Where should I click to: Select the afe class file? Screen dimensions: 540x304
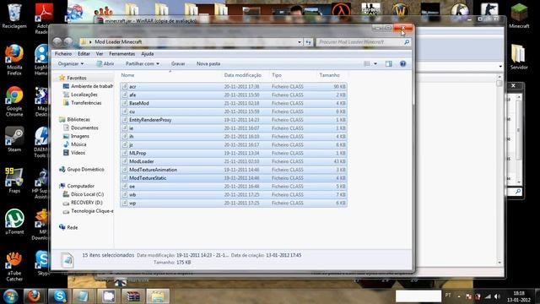click(x=234, y=95)
